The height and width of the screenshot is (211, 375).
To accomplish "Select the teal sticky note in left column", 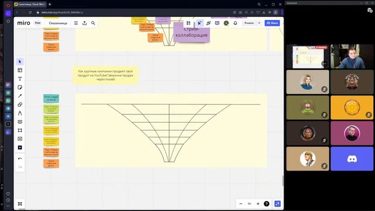I will pos(51,98).
